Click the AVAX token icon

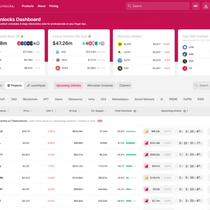pyautogui.click(x=58, y=68)
